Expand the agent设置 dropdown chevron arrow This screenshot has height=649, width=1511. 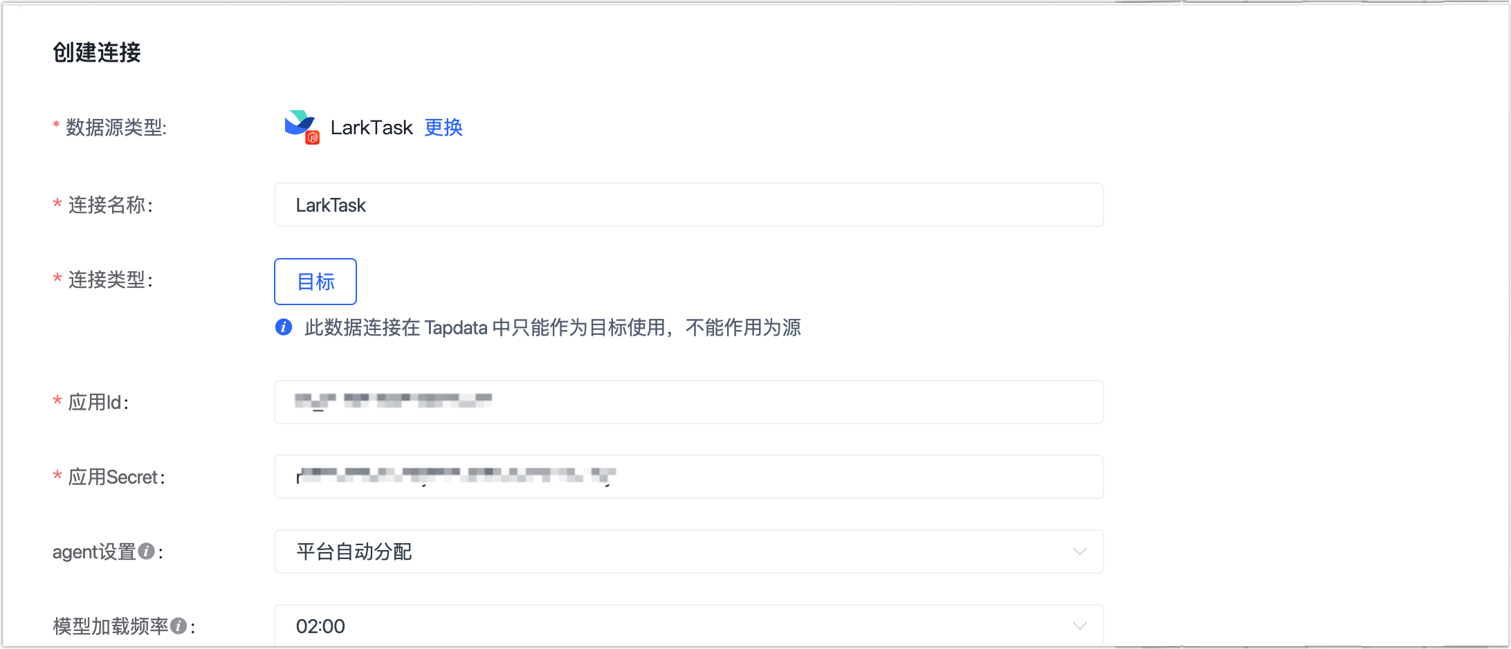[x=1079, y=551]
